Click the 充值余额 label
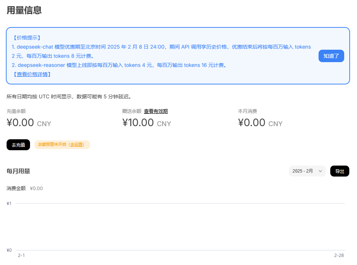357x265 pixels. 16,111
